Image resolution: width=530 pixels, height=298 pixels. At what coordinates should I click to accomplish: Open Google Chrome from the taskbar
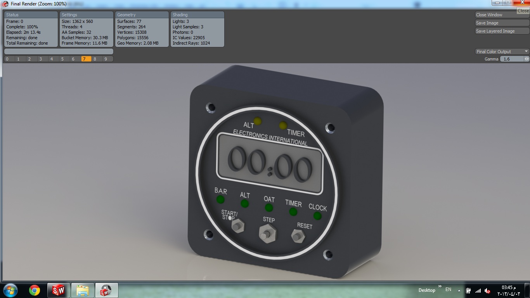tap(35, 290)
